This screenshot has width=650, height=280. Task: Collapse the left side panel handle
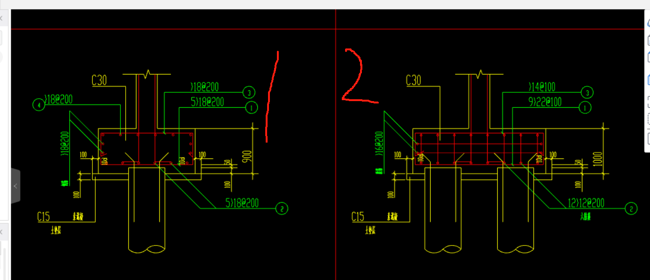coord(15,186)
